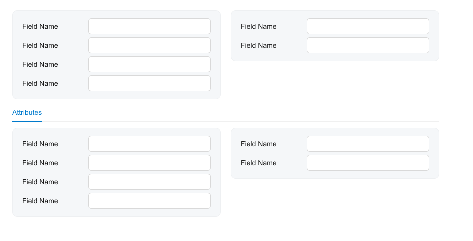Focus second input field in top-right panel

pos(368,45)
